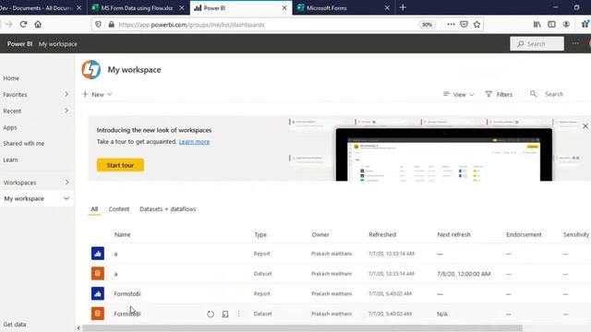Click the FormstoBI dataset icon
The height and width of the screenshot is (332, 591).
[98, 314]
